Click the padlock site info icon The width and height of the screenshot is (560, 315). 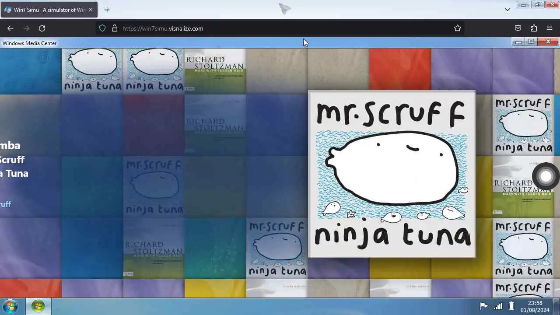point(115,28)
